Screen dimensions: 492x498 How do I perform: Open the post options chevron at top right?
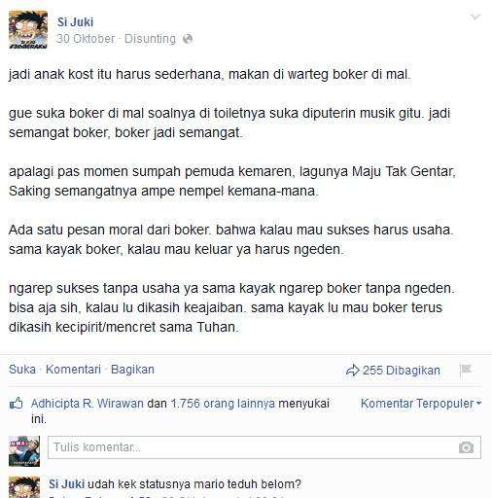click(475, 17)
